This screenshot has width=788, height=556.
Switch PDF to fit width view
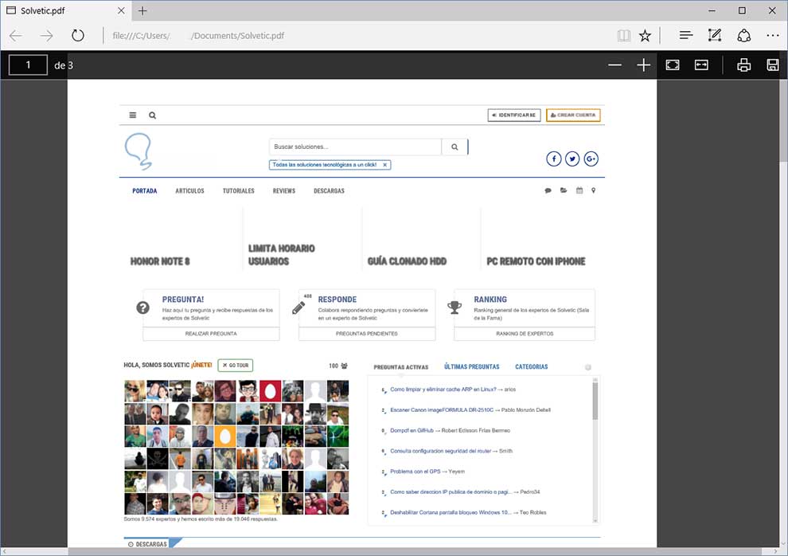[x=701, y=65]
